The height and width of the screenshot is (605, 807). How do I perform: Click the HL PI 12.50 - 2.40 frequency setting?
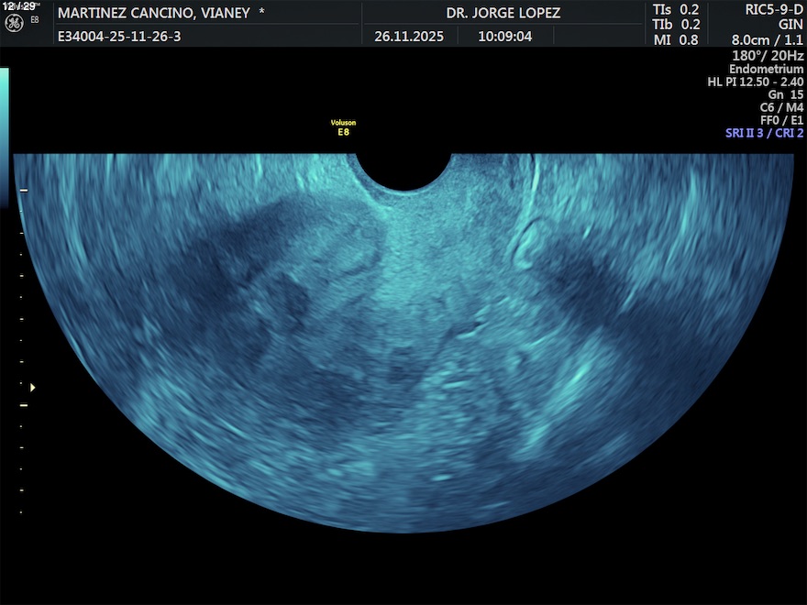756,82
